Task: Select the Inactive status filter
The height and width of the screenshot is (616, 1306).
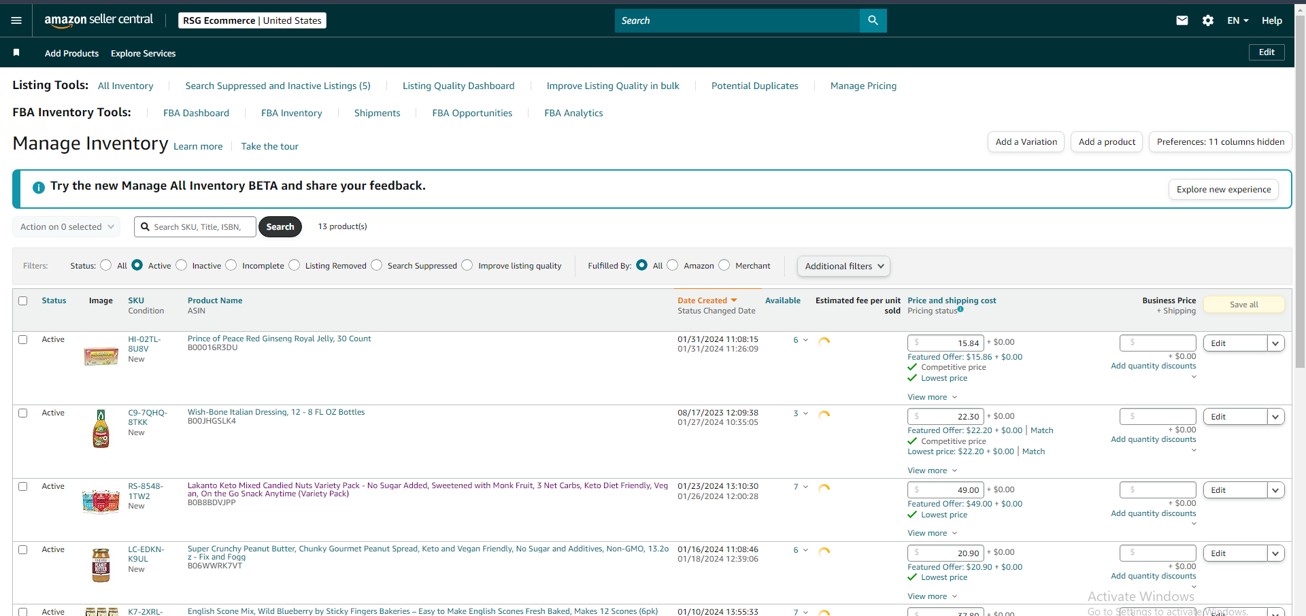Action: [181, 265]
